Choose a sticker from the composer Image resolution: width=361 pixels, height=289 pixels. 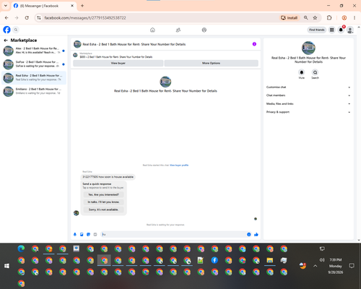pyautogui.click(x=88, y=234)
